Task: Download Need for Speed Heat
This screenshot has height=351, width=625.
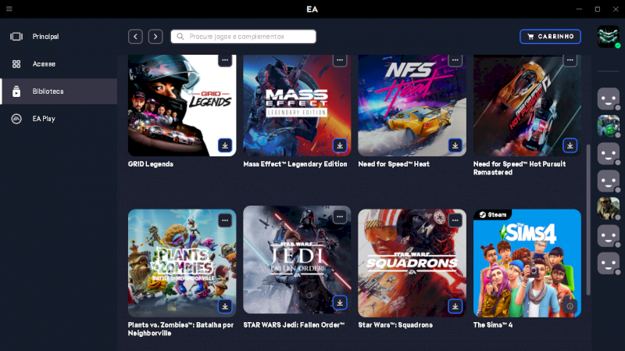Action: coord(455,145)
